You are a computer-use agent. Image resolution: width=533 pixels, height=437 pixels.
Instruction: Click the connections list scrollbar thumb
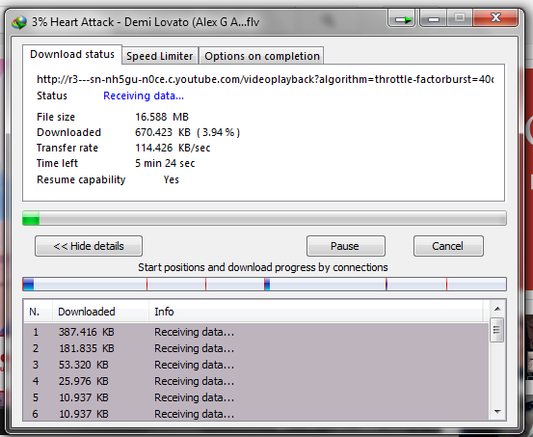[x=497, y=330]
